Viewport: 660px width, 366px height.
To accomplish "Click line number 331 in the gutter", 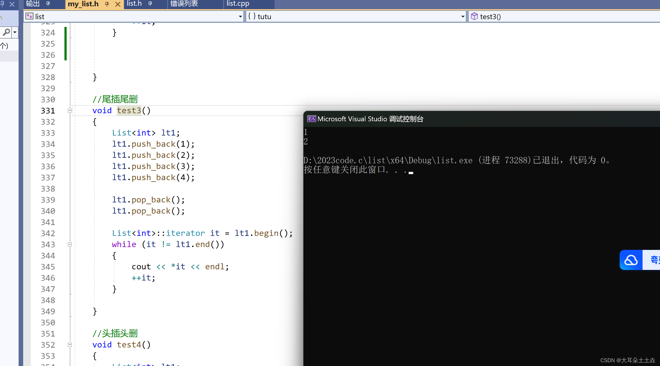I will [48, 111].
